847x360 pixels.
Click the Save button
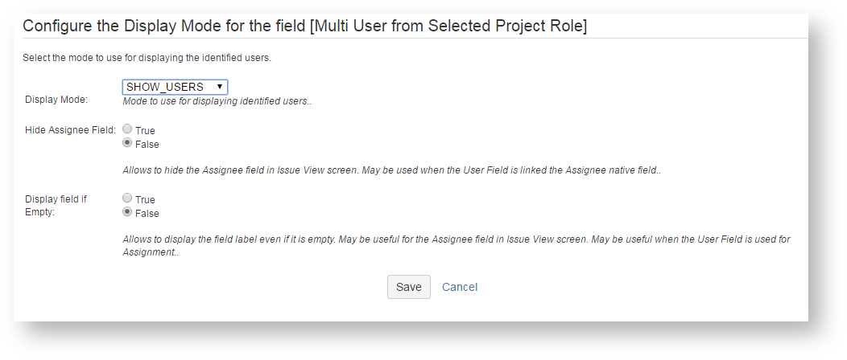pos(408,287)
